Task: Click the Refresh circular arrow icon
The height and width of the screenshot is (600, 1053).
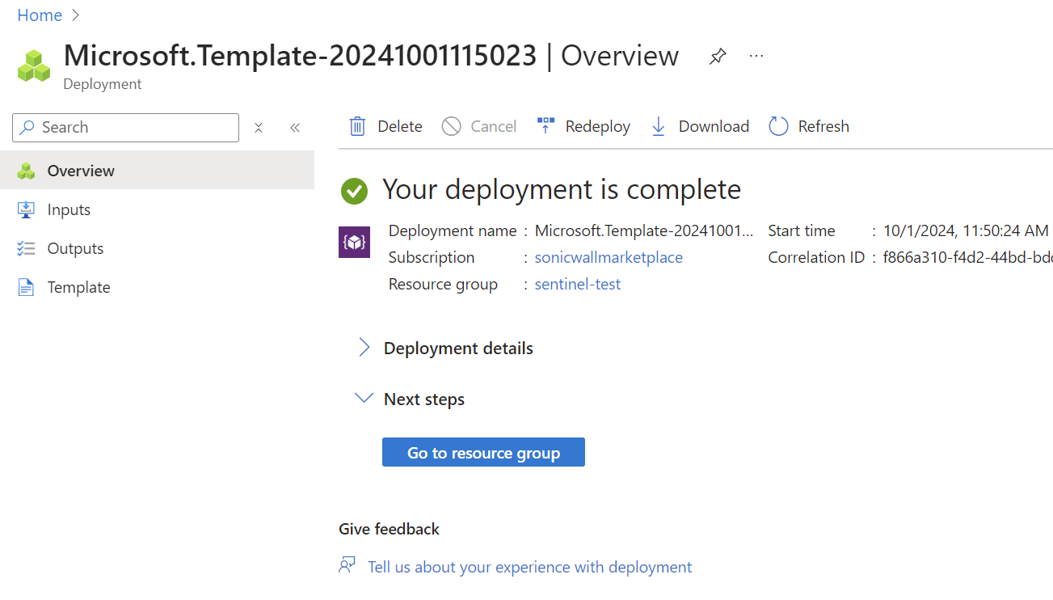Action: 778,126
